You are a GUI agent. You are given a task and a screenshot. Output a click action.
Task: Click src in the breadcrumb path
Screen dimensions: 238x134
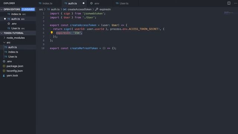41,9
